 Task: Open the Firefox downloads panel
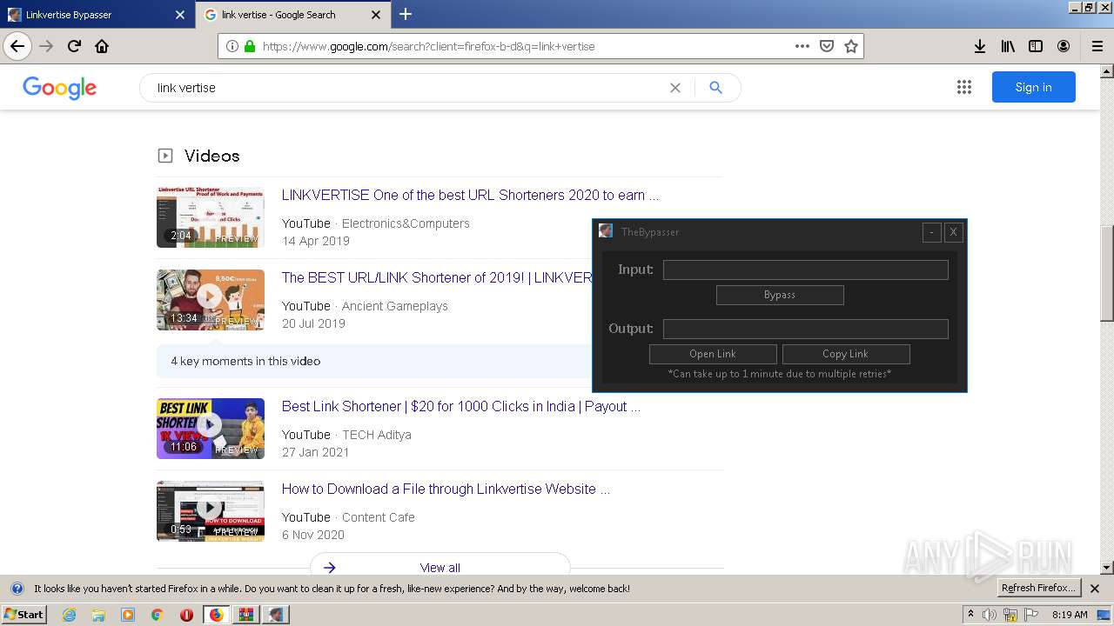pyautogui.click(x=980, y=46)
